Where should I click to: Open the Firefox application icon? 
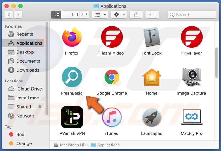72,37
